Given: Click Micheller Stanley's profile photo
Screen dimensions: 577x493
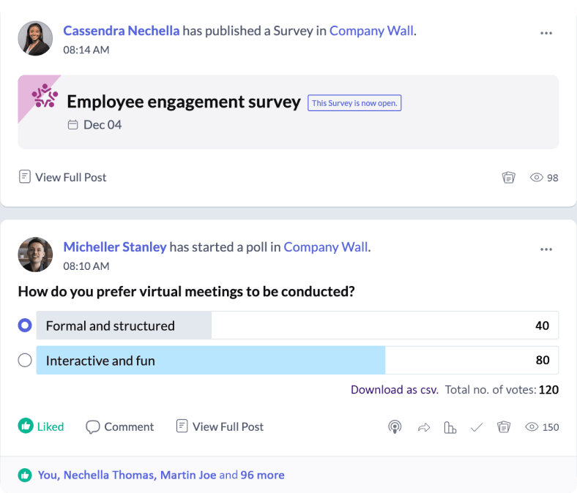Looking at the screenshot, I should (35, 255).
